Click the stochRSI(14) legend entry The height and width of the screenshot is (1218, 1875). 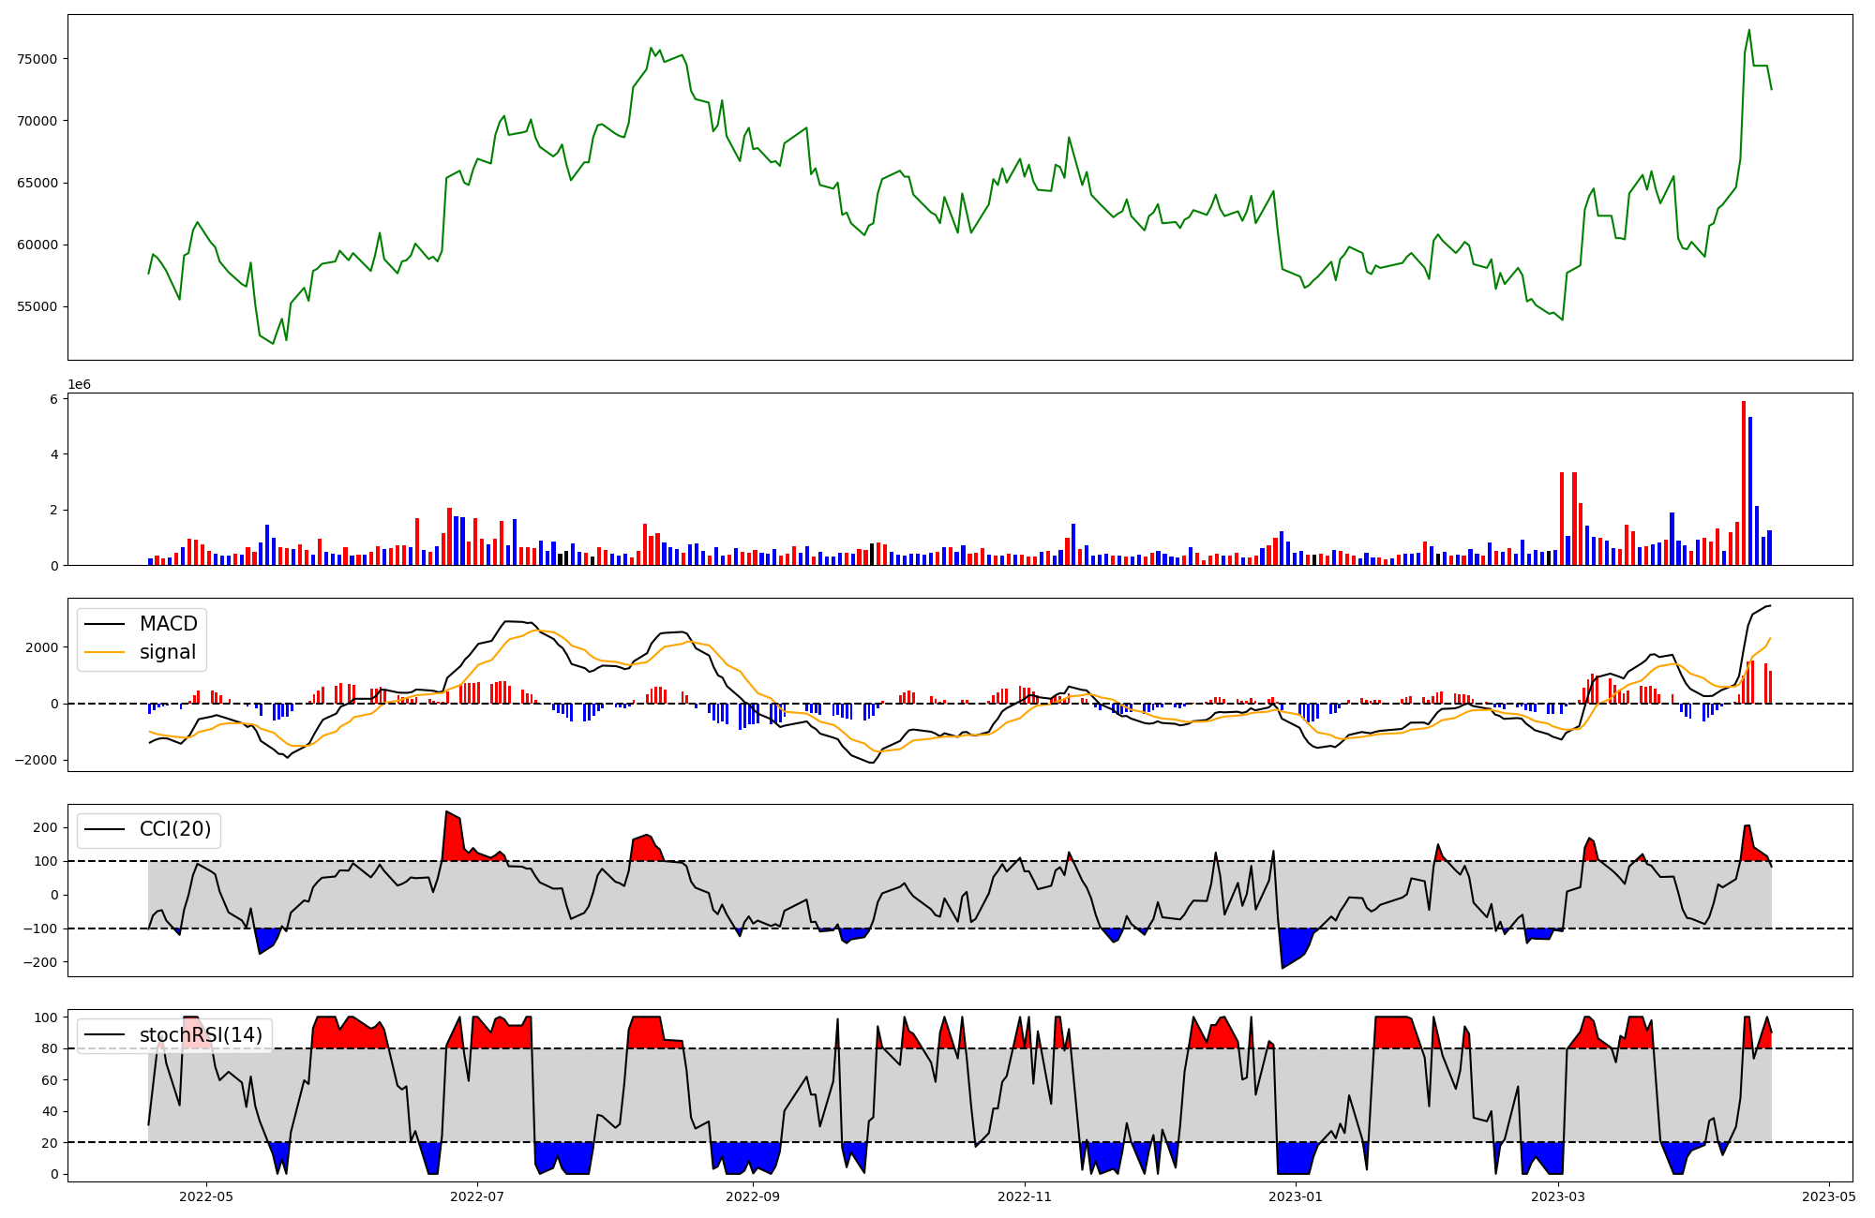tap(174, 1035)
